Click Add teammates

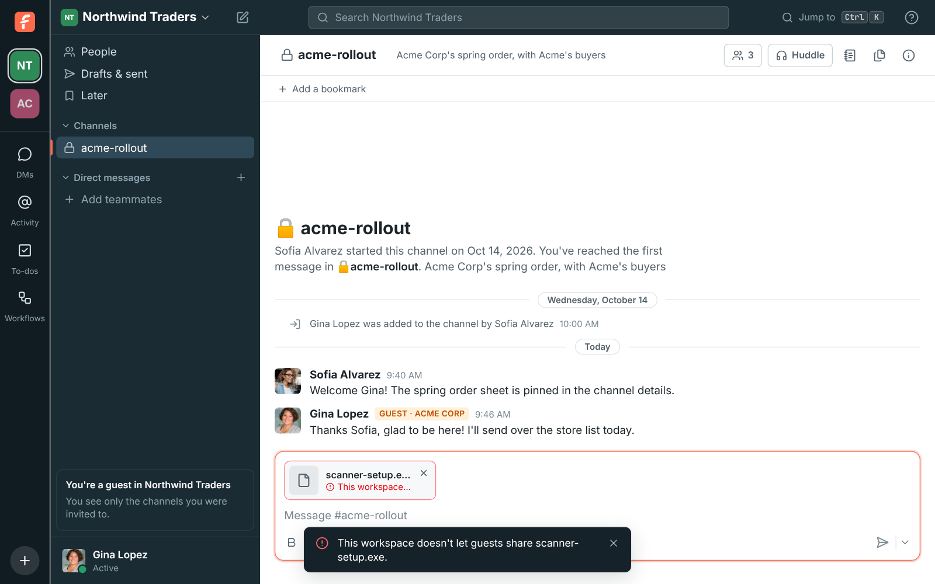[x=155, y=200]
